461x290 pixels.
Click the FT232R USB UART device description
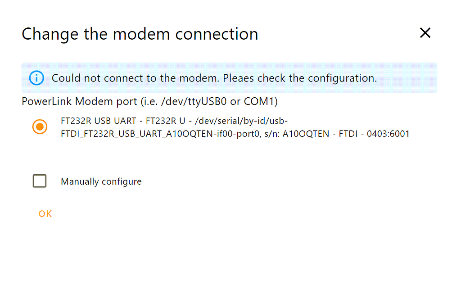click(x=235, y=127)
